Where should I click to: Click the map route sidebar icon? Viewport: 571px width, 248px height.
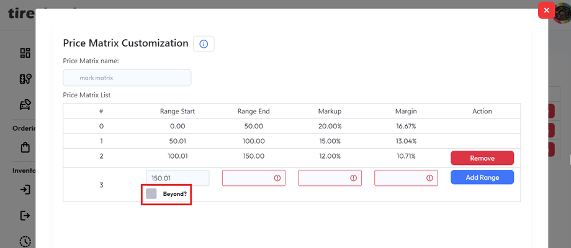tap(25, 79)
